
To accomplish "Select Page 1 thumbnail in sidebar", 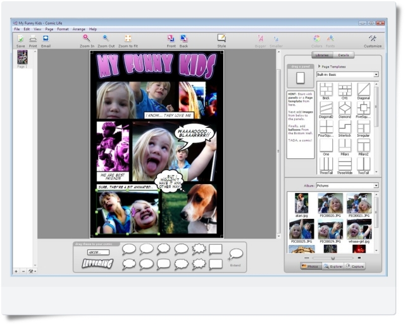I will tap(22, 57).
